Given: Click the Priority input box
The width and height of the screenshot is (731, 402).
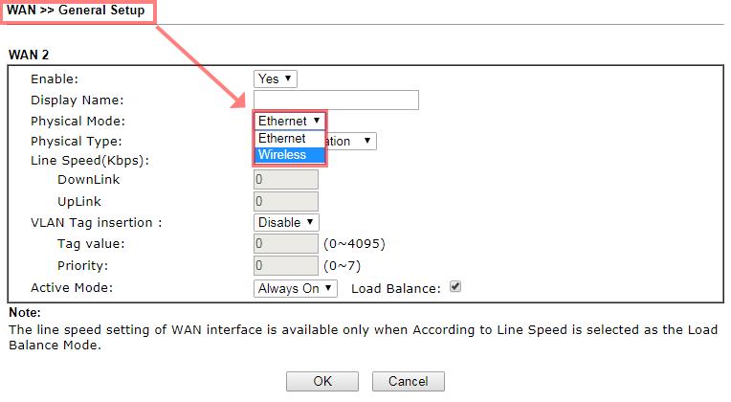Looking at the screenshot, I should pos(286,265).
